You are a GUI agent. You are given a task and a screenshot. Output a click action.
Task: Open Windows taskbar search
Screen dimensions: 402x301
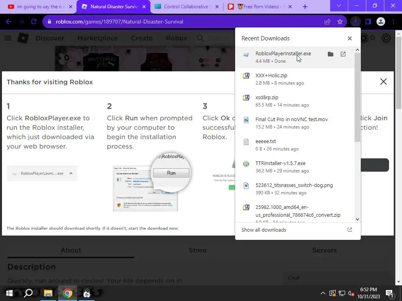28,293
